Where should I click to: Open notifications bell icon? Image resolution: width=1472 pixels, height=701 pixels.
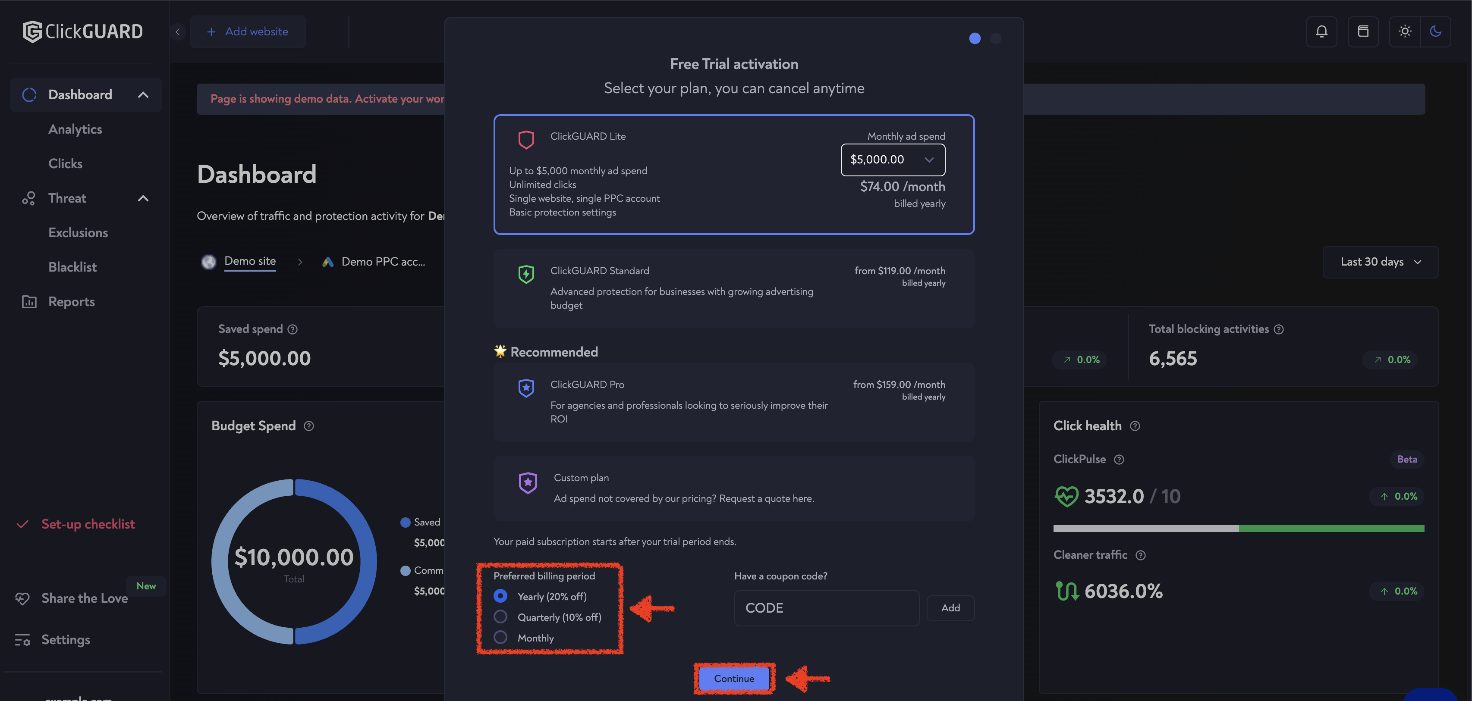[x=1321, y=31]
